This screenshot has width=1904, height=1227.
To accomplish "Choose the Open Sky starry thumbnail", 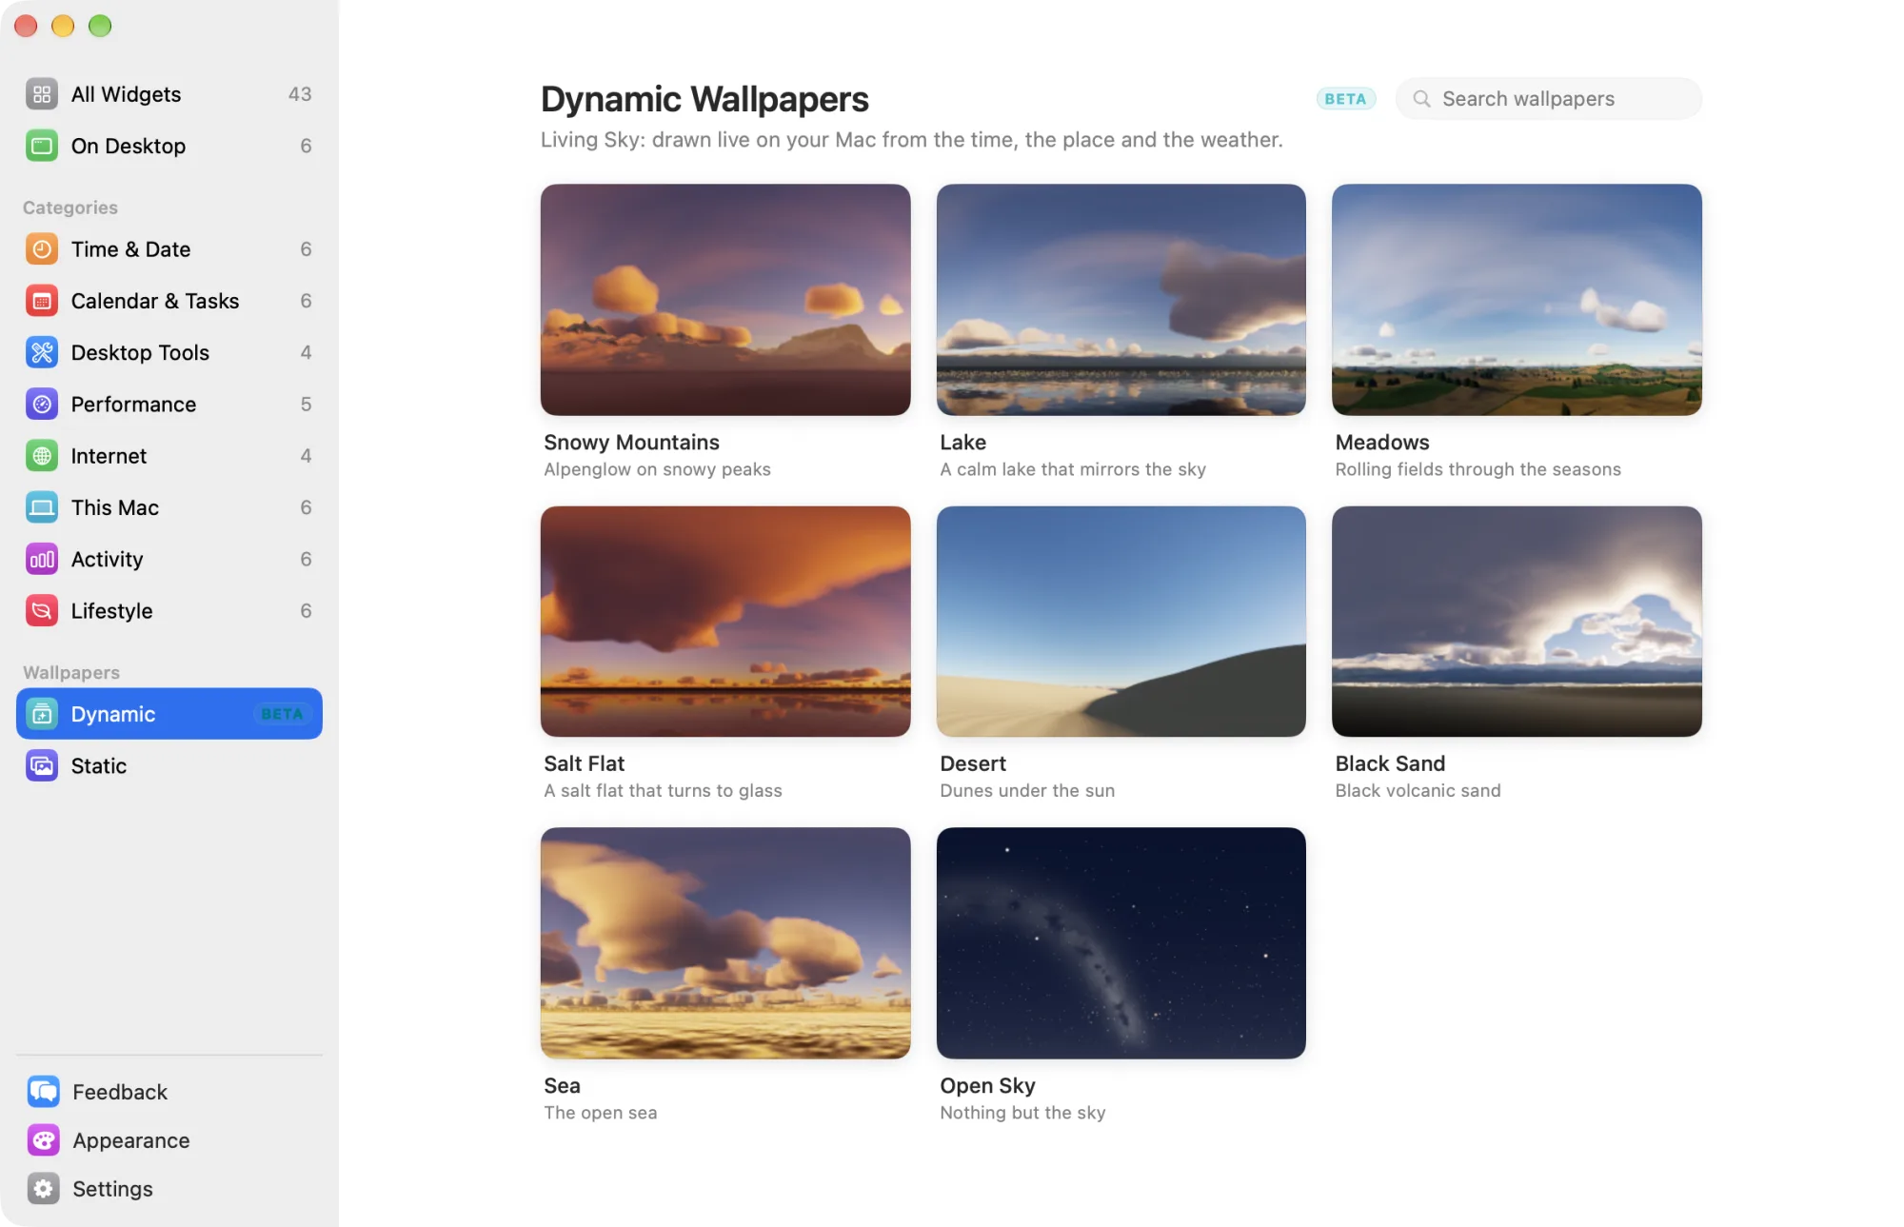I will tap(1121, 943).
